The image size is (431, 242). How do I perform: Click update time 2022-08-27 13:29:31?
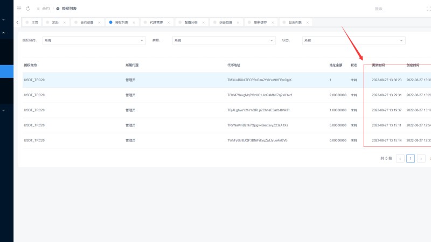(x=386, y=95)
